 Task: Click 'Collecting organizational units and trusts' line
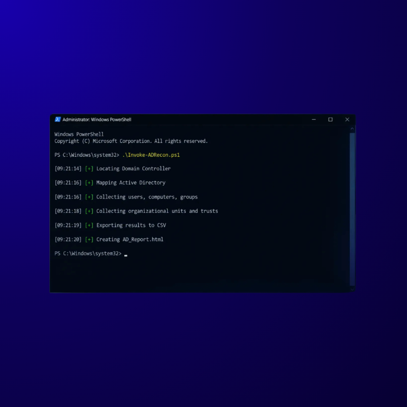coord(157,211)
